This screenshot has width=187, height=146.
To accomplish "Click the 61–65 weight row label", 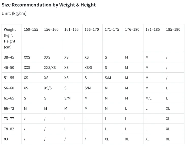I will 9,98.
